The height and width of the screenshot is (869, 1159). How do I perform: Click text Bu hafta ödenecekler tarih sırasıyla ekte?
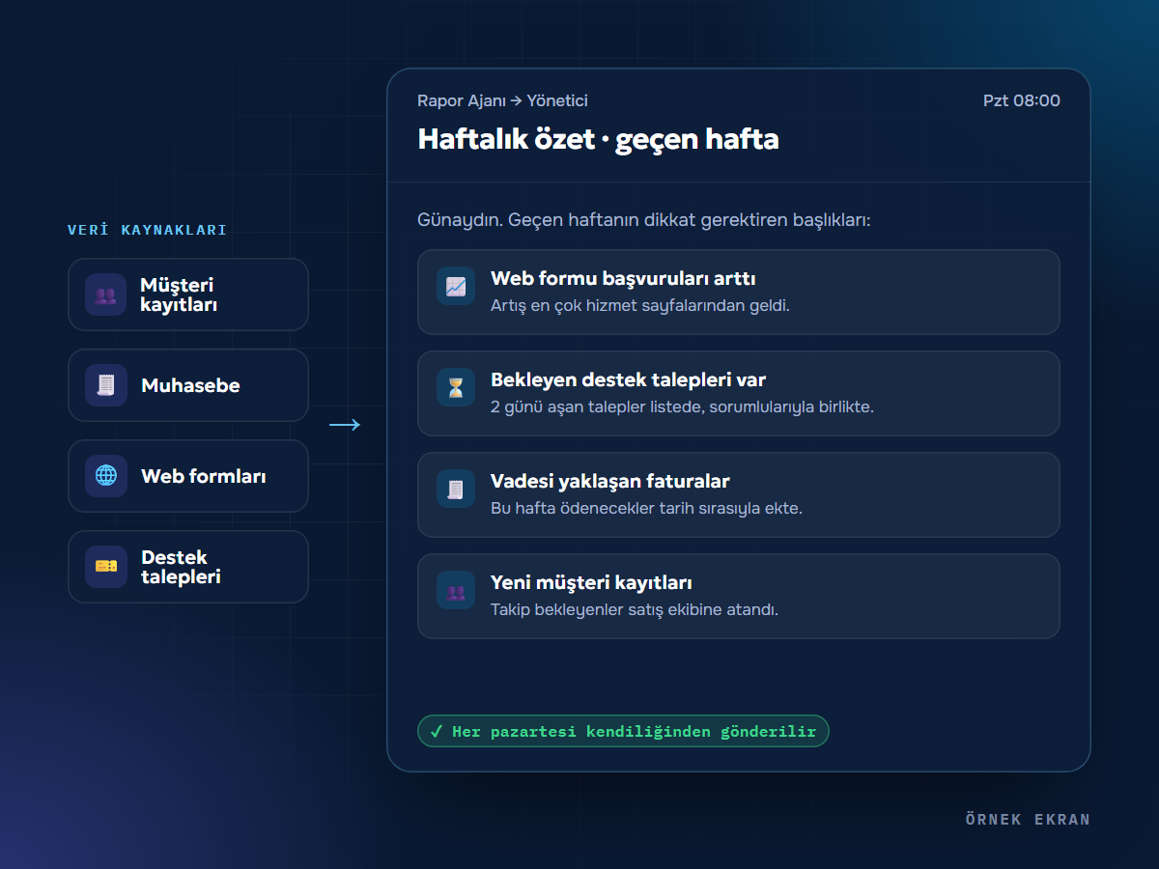[x=646, y=508]
